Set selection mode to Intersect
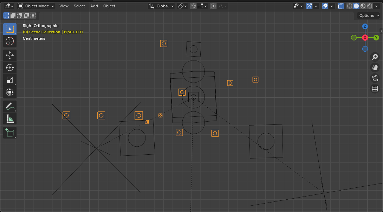The width and height of the screenshot is (383, 212). [x=33, y=16]
